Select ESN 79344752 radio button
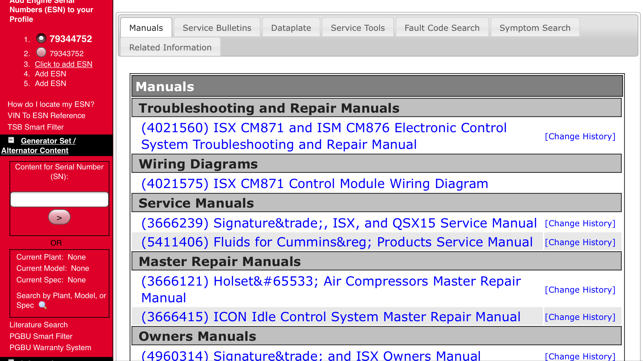 [x=41, y=39]
